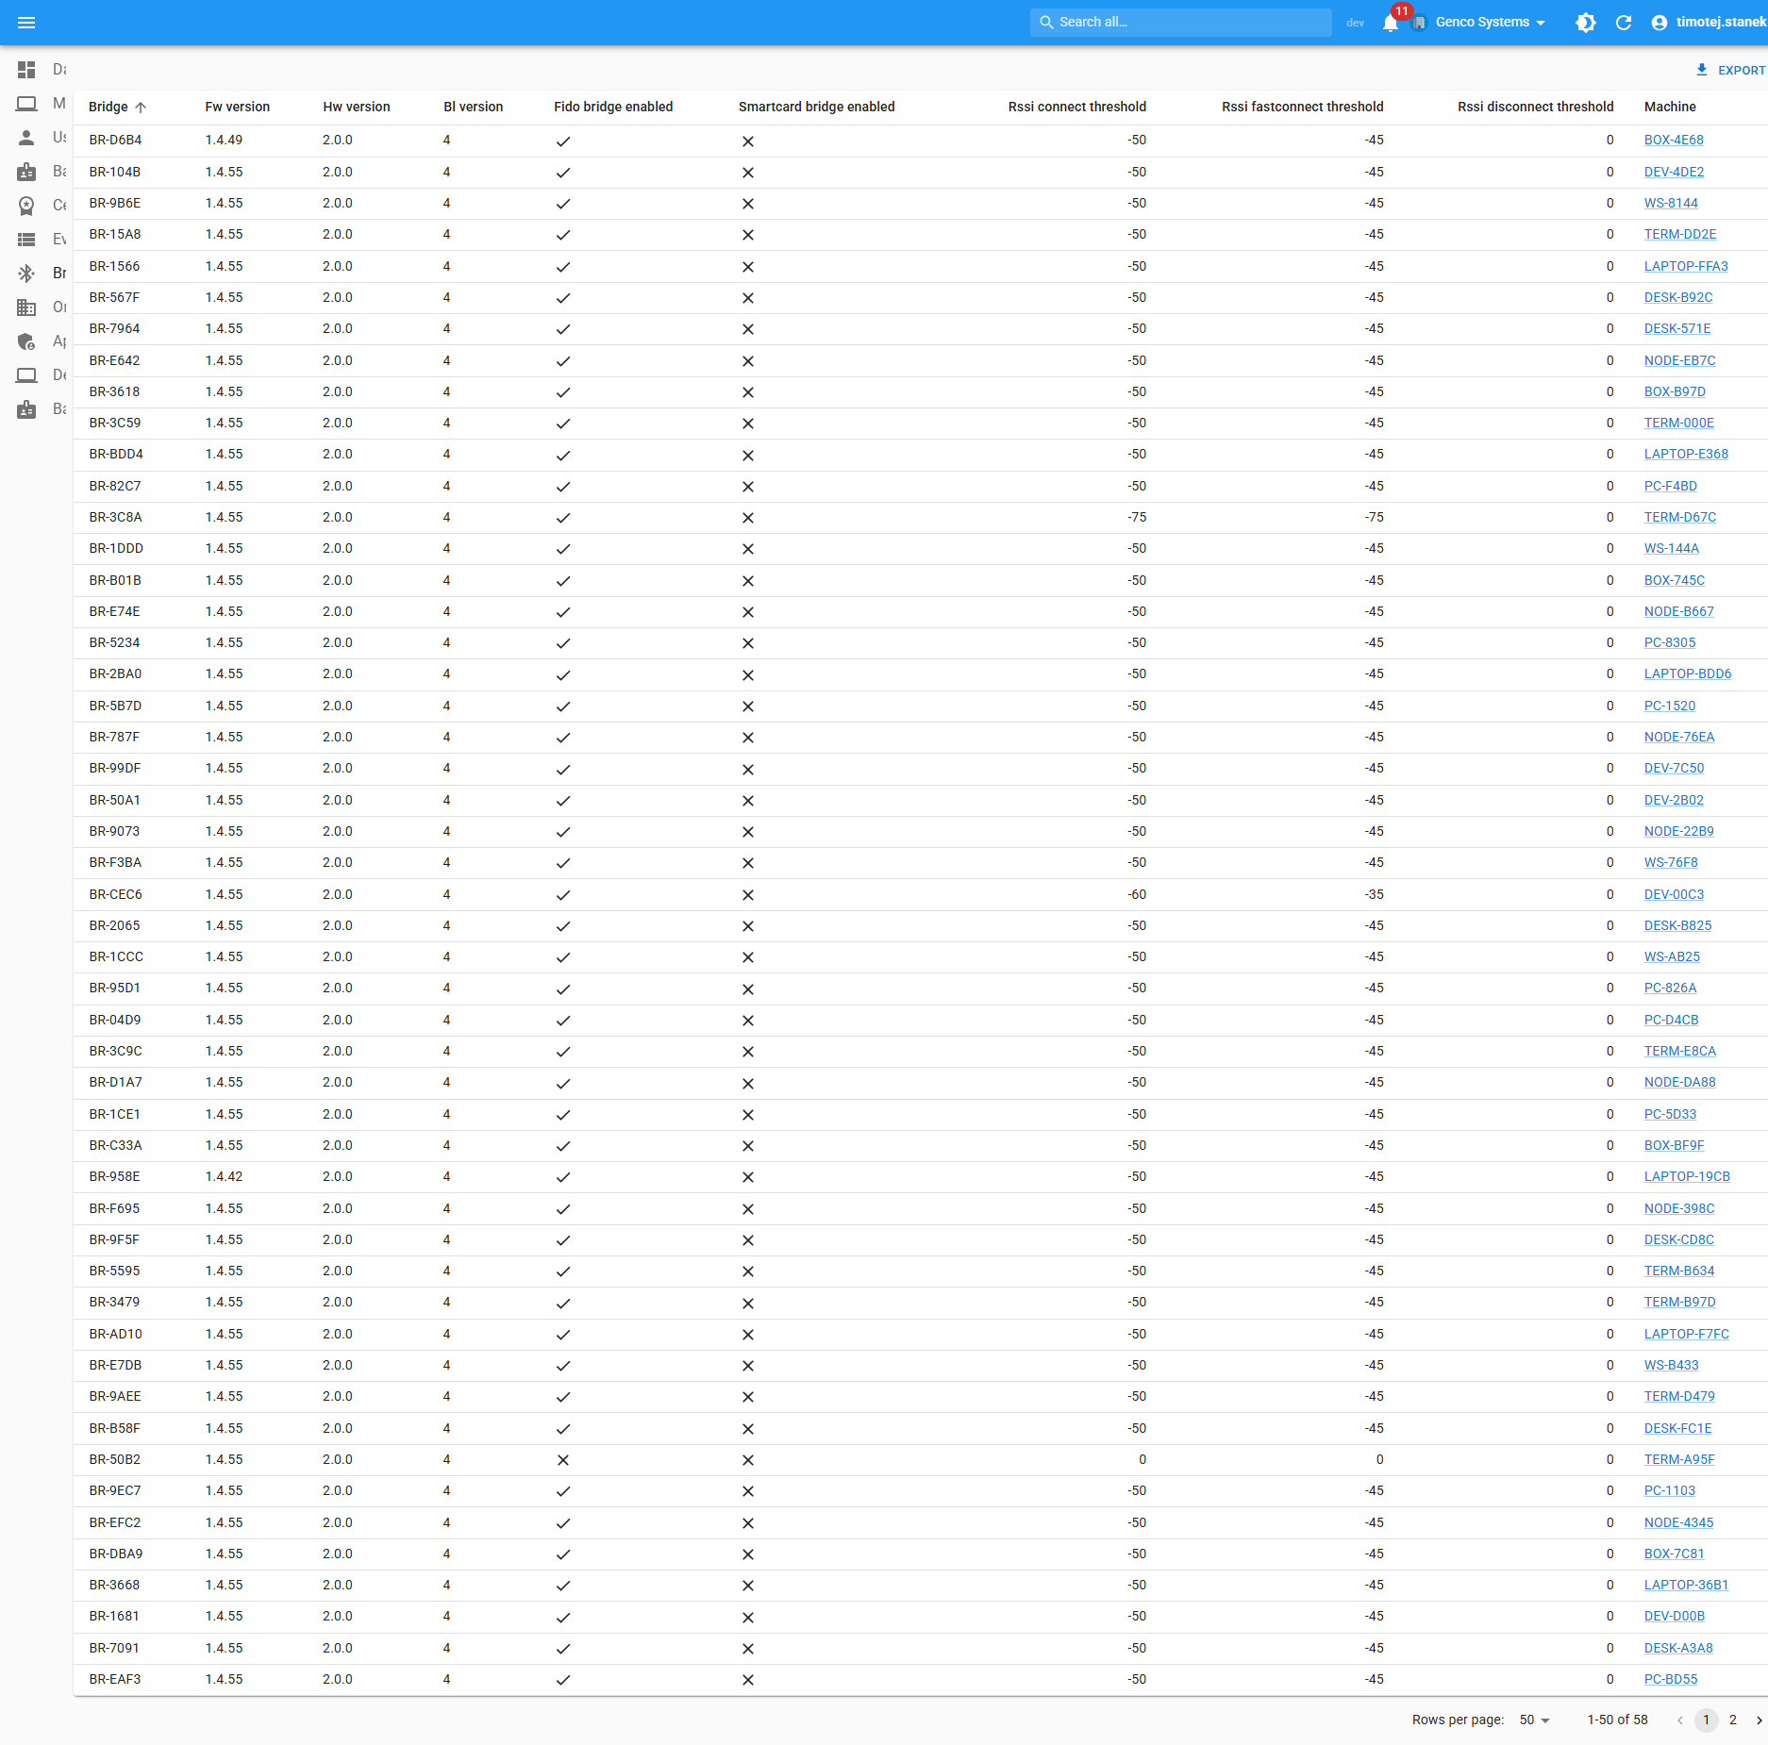The width and height of the screenshot is (1768, 1745).
Task: Click the Smartcard bridge cross for BR-104B
Action: tap(747, 173)
